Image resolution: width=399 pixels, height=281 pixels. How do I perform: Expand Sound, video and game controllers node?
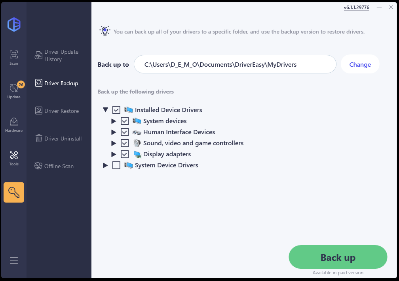[114, 143]
